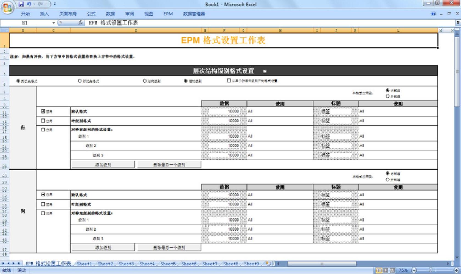Click the Insert Function fx icon

pyautogui.click(x=81, y=23)
